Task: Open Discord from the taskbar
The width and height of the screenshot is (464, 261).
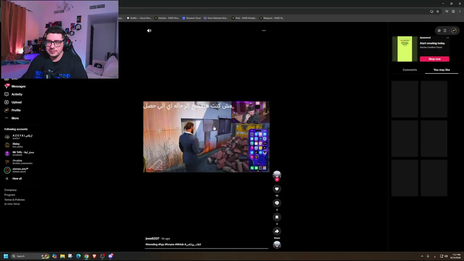Action: pos(110,256)
